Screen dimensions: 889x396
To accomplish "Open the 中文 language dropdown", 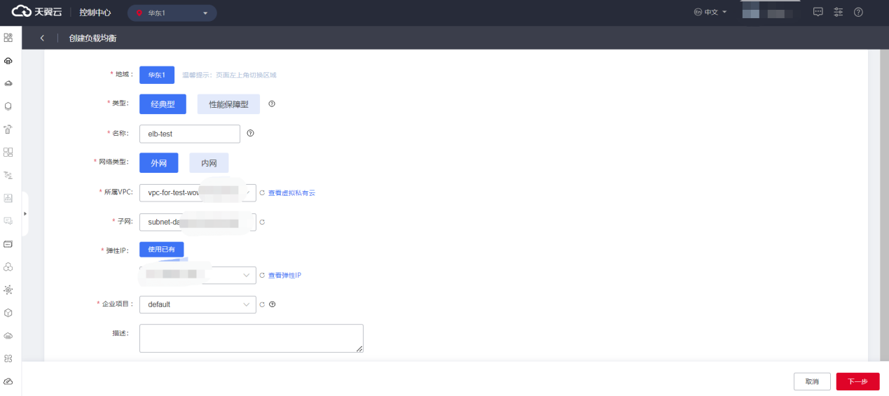I will click(710, 13).
